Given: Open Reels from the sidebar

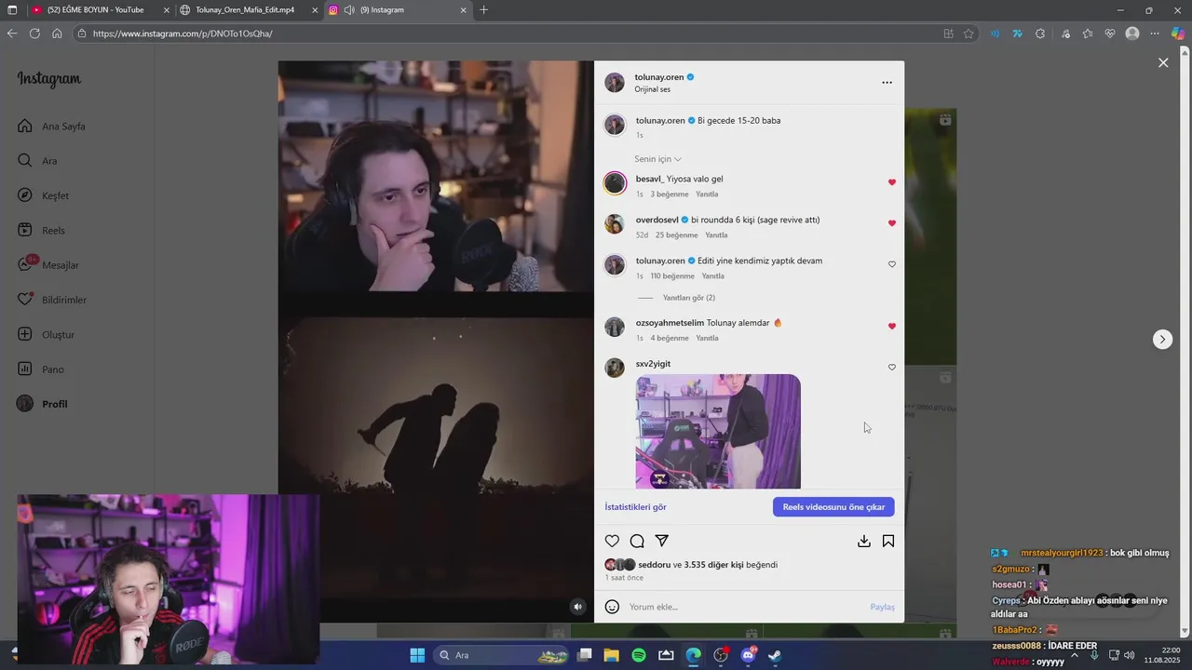Looking at the screenshot, I should [x=41, y=231].
